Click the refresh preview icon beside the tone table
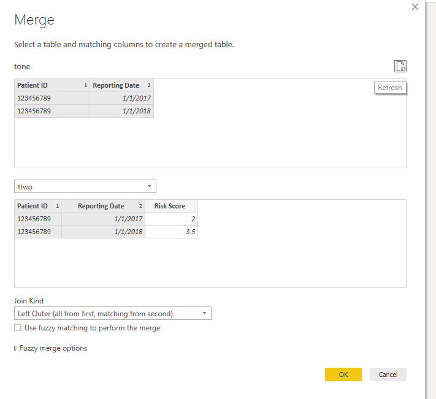This screenshot has width=436, height=399. [400, 66]
